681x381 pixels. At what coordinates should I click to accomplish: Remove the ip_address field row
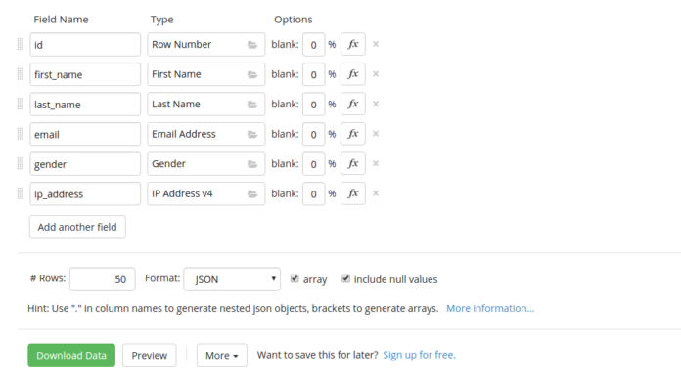tap(376, 193)
